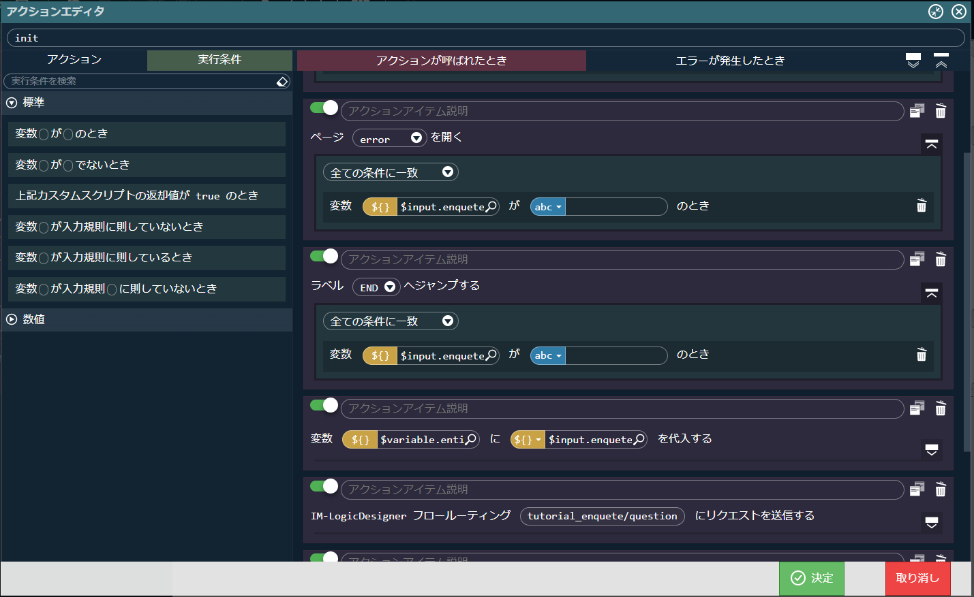The height and width of the screenshot is (597, 974).
Task: Copy the variable assignment action item
Action: click(x=917, y=408)
